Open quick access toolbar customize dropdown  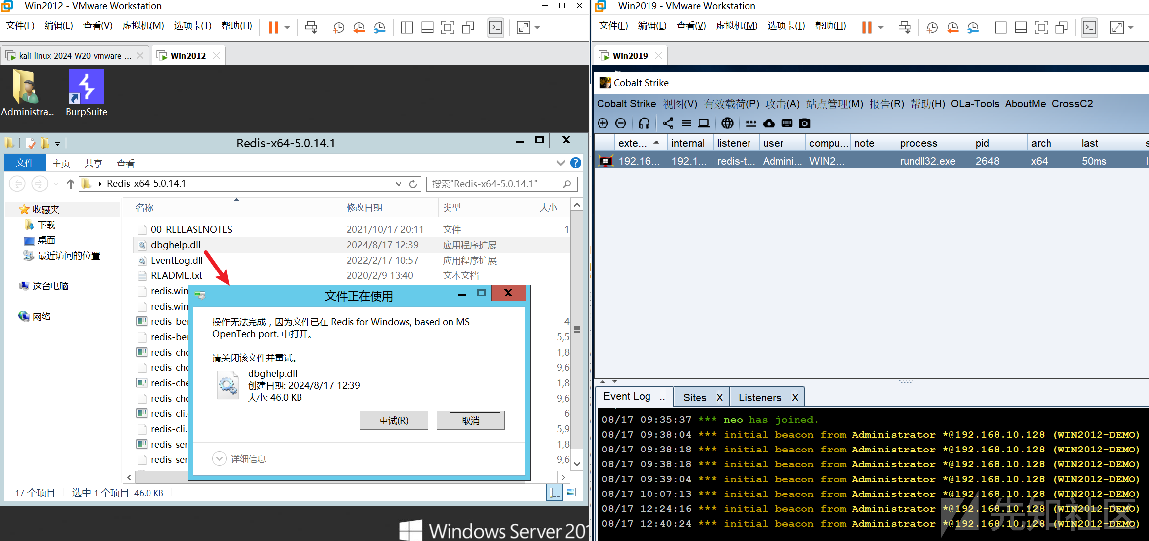click(57, 144)
